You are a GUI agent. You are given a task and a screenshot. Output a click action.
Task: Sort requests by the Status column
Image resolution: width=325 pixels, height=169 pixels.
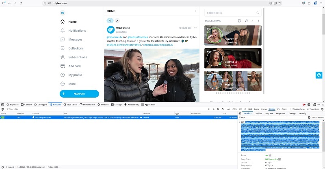tap(8, 113)
